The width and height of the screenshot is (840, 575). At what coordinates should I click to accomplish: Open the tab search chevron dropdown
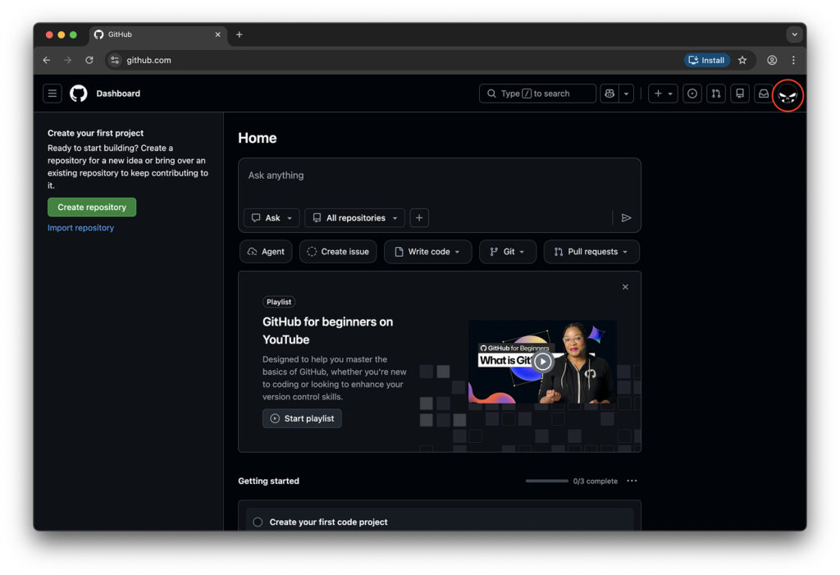point(794,34)
